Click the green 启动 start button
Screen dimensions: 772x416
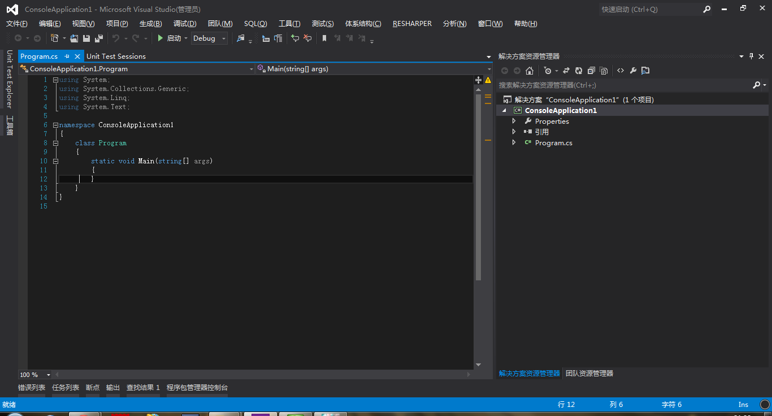click(x=169, y=38)
